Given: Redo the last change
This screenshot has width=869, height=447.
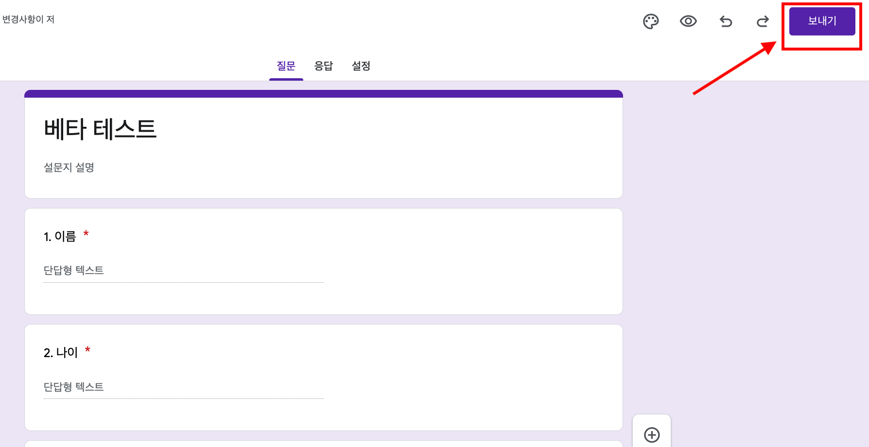Looking at the screenshot, I should (x=762, y=21).
